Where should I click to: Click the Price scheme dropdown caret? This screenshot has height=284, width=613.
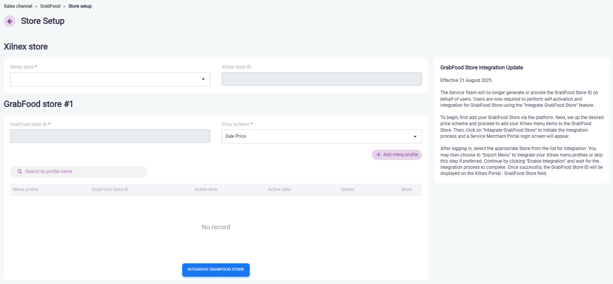click(x=415, y=137)
